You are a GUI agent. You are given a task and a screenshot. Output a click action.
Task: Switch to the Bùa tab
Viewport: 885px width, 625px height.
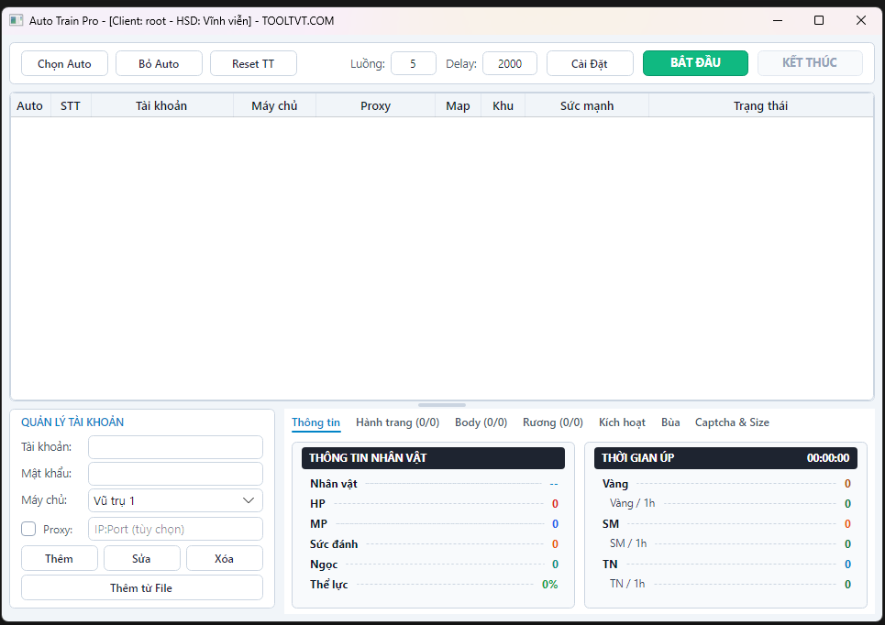pyautogui.click(x=670, y=422)
